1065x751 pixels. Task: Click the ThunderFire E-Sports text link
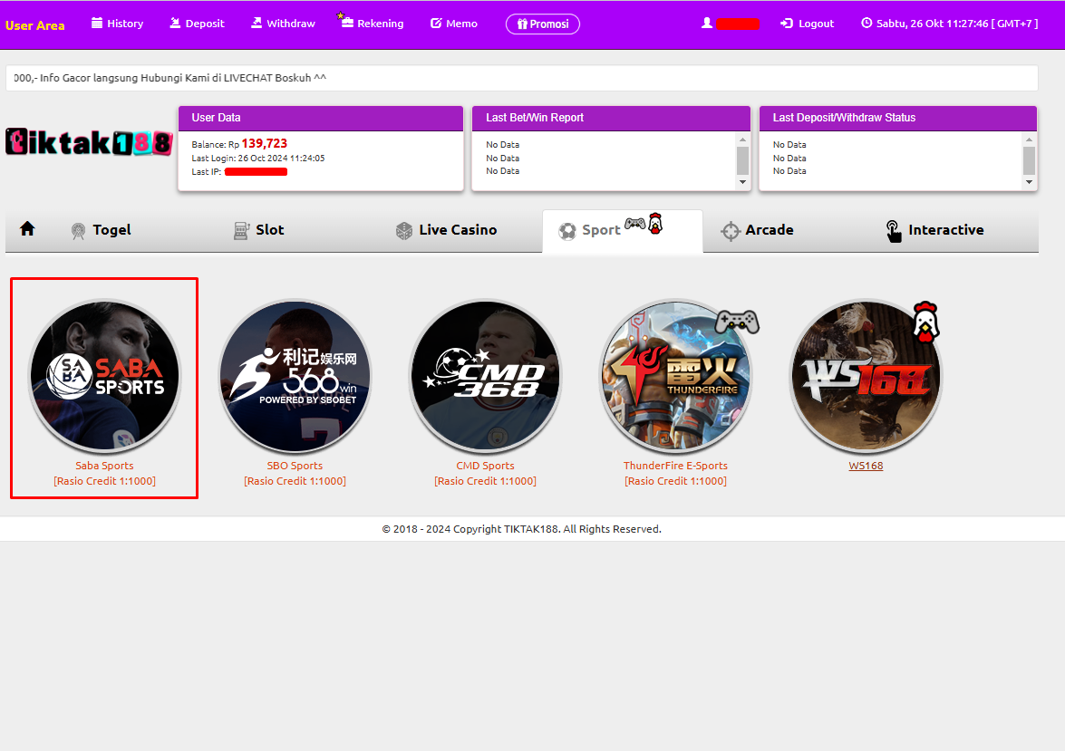(x=675, y=466)
